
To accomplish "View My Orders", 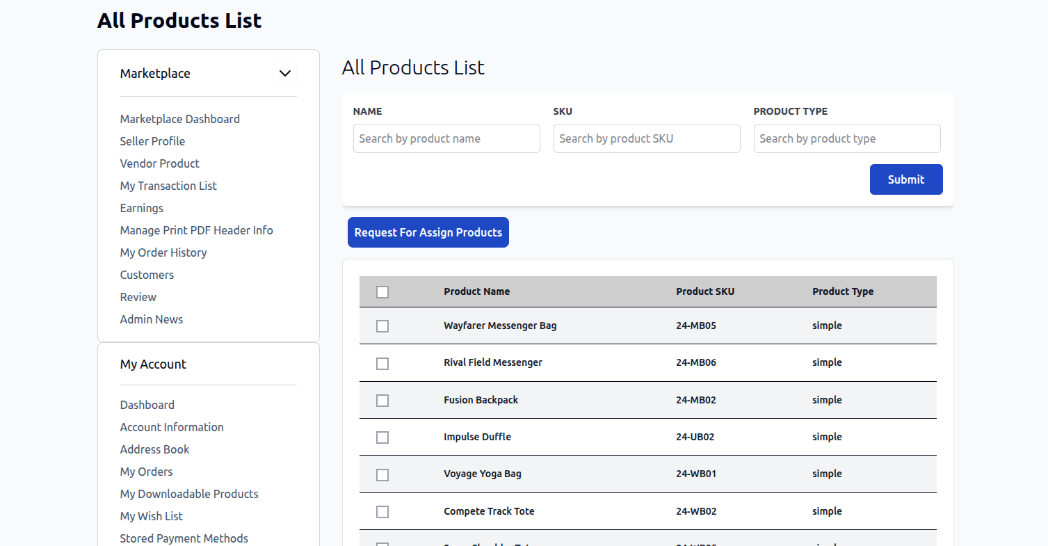I will [146, 472].
